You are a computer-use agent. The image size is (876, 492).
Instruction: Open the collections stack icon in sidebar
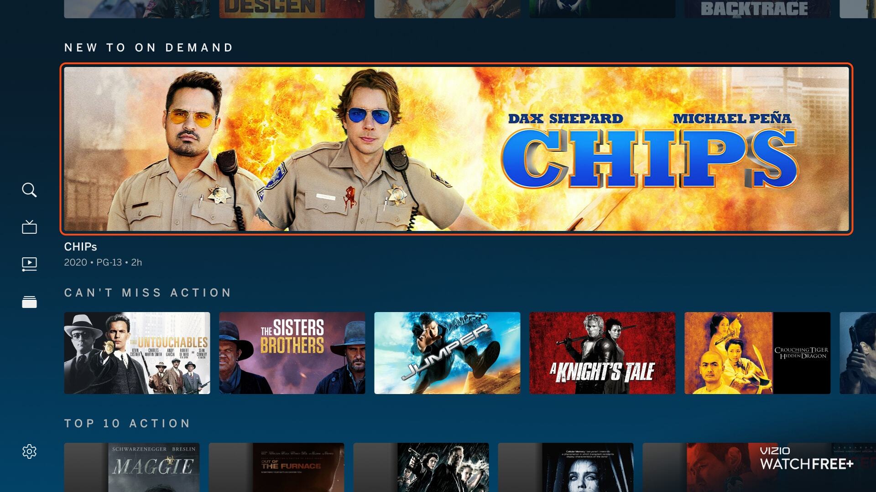coord(29,302)
